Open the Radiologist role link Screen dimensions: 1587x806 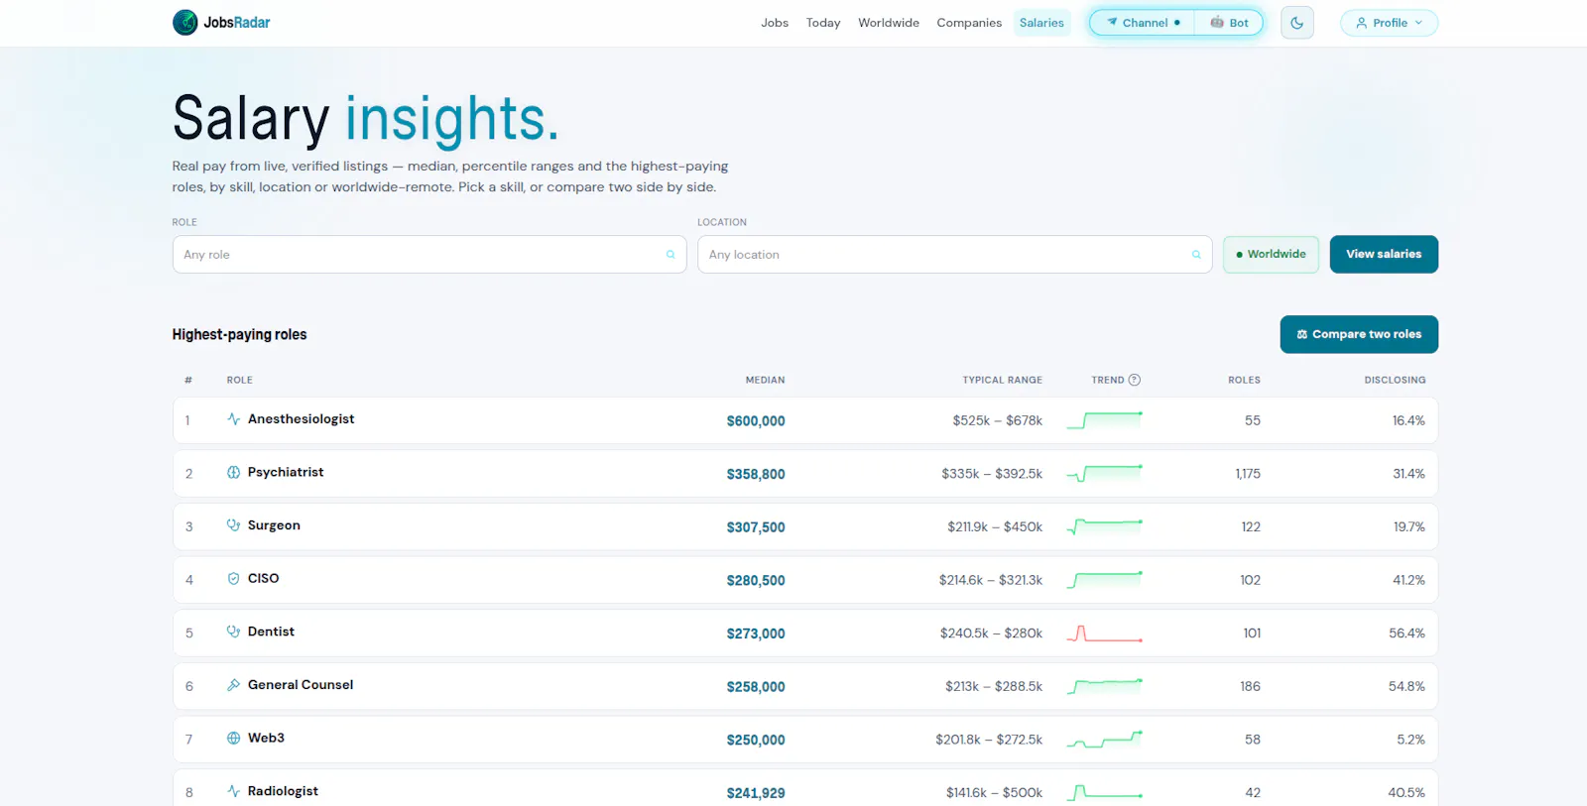click(x=283, y=791)
